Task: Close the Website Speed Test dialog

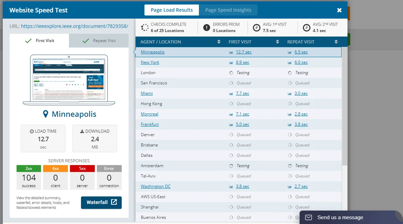Action: pos(339,10)
